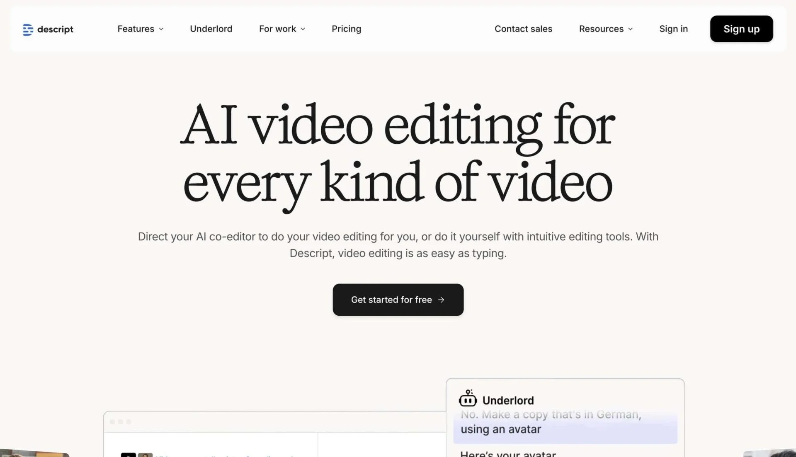796x457 pixels.
Task: Open the Resources menu
Action: click(601, 29)
